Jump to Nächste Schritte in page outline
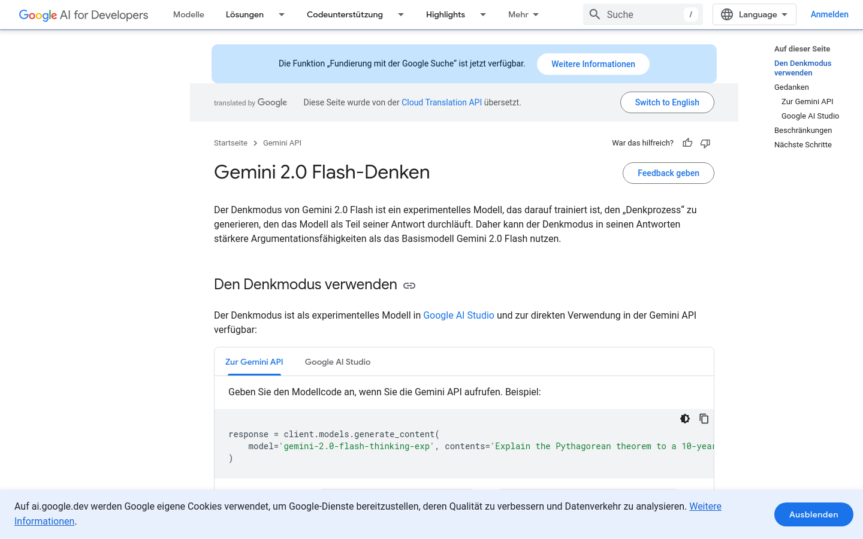Viewport: 863px width, 539px height. [x=803, y=145]
